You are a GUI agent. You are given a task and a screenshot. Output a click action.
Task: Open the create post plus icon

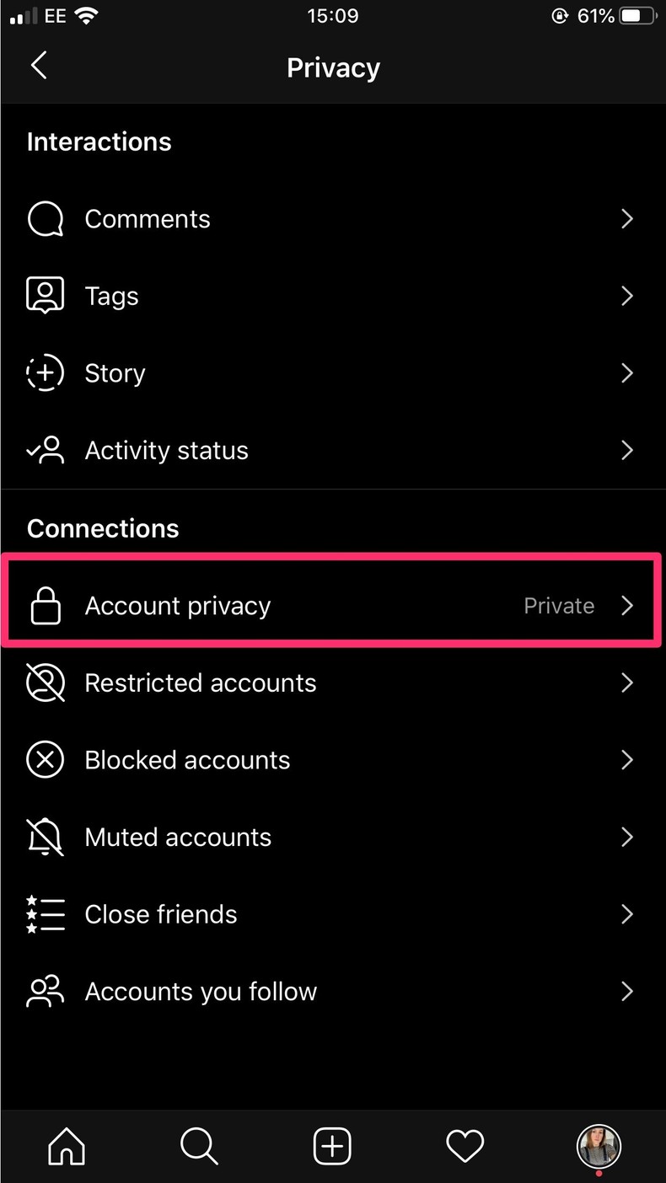pyautogui.click(x=332, y=1146)
